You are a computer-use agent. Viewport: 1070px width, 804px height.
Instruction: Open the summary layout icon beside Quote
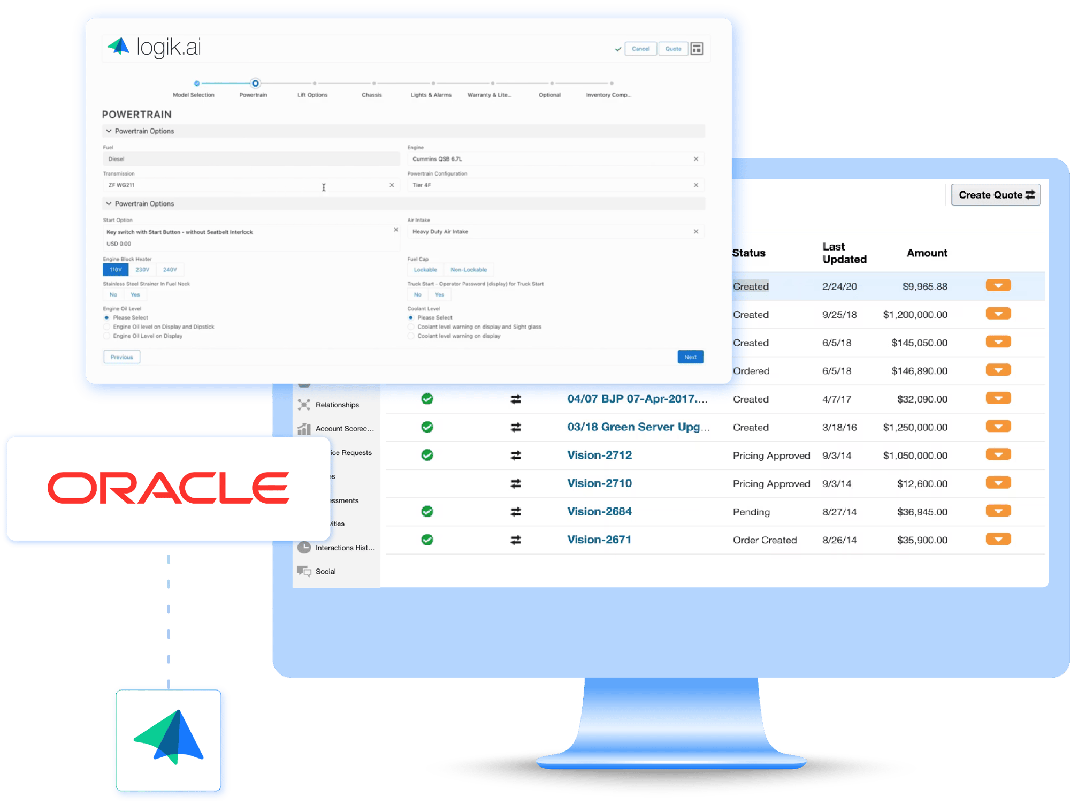[697, 49]
